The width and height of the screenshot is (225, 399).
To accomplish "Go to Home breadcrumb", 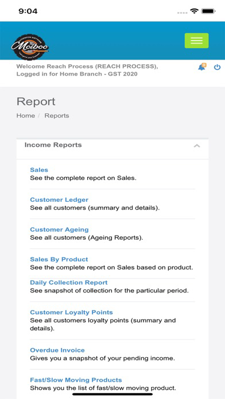I will [26, 116].
